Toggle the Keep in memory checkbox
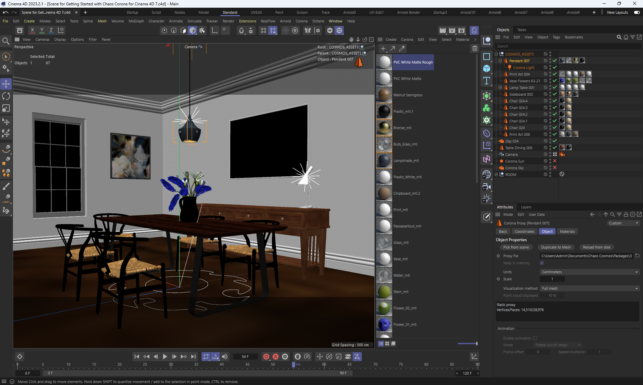Screen dimensions: 643x385 pos(542,263)
